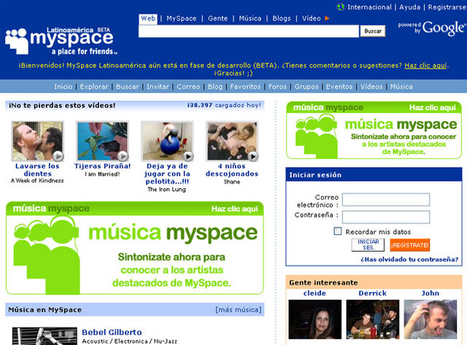Open Foros in navigation bar
467x345 pixels.
pos(277,87)
